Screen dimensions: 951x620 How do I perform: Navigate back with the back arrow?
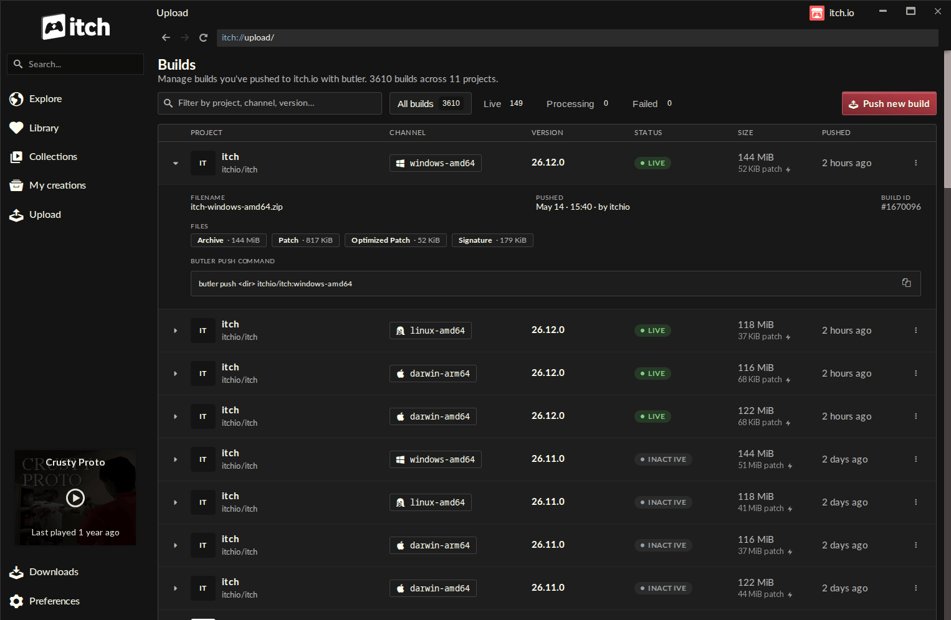pyautogui.click(x=166, y=37)
